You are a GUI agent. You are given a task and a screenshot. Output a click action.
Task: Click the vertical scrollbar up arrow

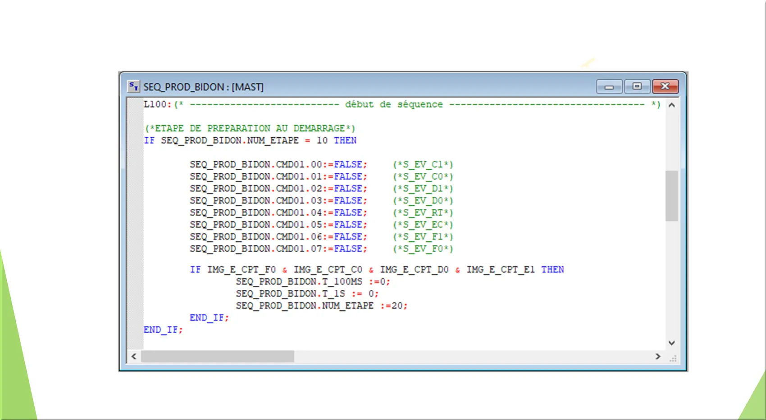[x=671, y=105]
